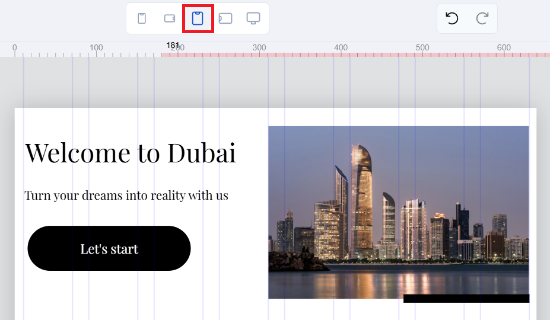Viewport: 550px width, 320px height.
Task: Select the "Welcome to Dubai" heading
Action: [131, 153]
